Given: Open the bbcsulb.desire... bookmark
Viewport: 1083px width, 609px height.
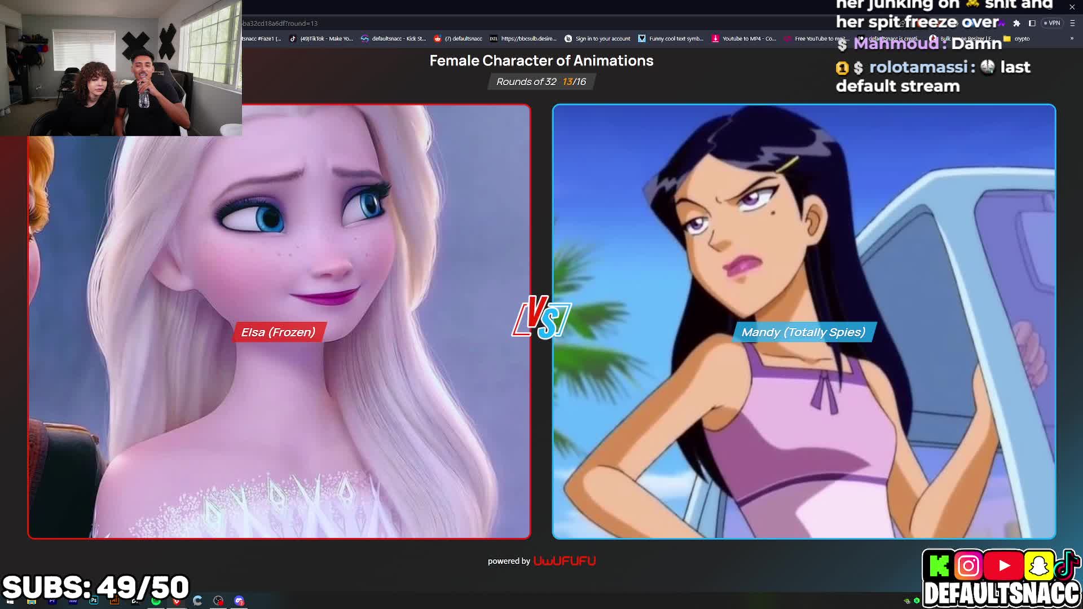Looking at the screenshot, I should (x=523, y=38).
